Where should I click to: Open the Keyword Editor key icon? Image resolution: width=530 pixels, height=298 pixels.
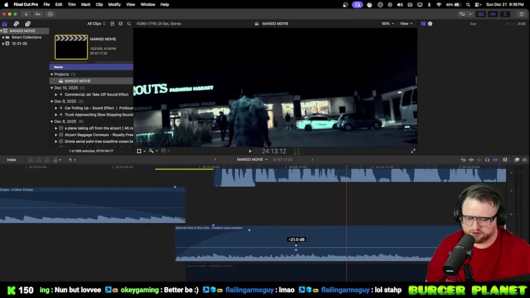pos(38,14)
